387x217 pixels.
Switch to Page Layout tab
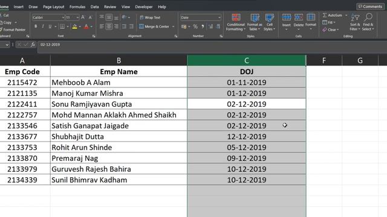(54, 7)
